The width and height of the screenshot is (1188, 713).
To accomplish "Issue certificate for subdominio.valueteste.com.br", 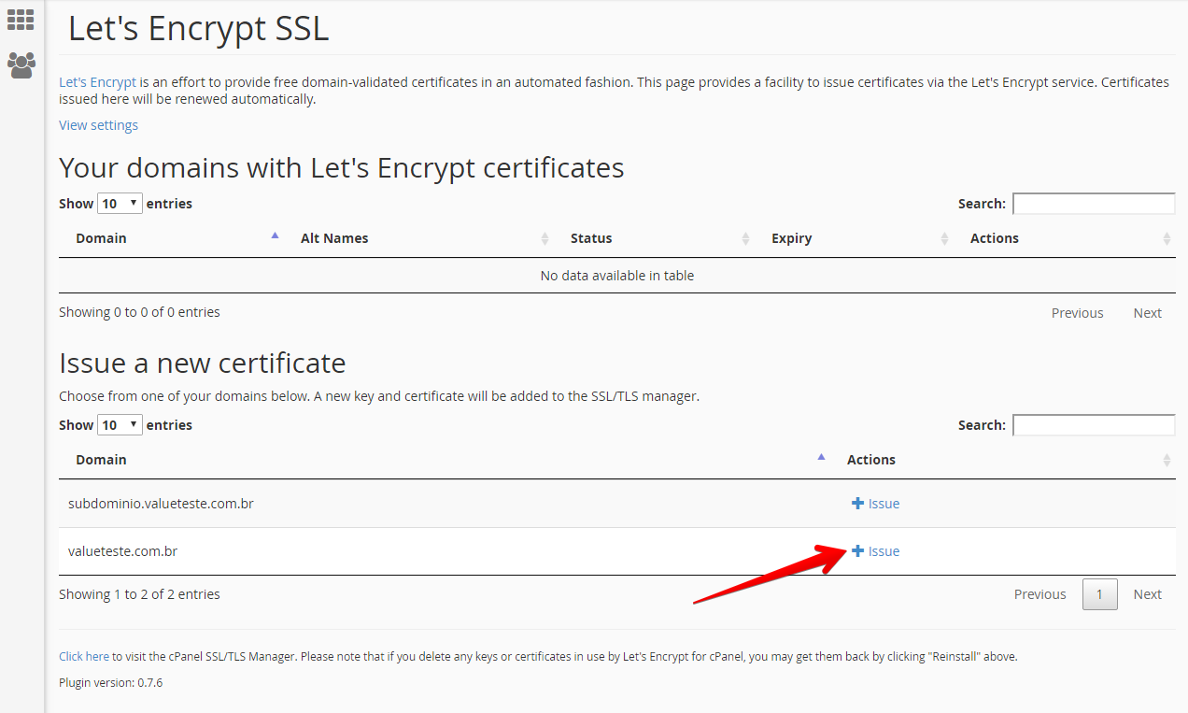I will 876,504.
